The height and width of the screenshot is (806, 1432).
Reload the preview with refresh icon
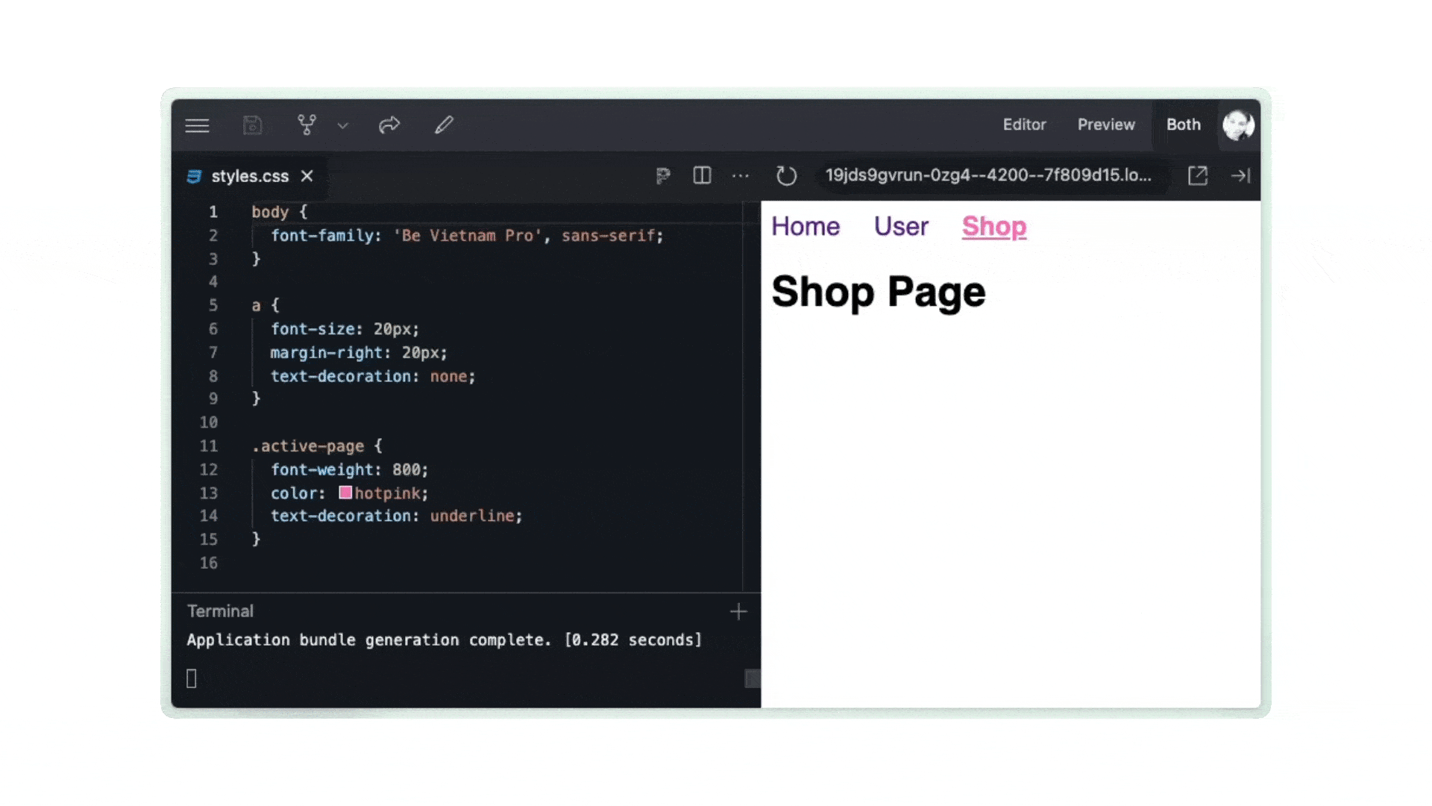[x=786, y=176]
